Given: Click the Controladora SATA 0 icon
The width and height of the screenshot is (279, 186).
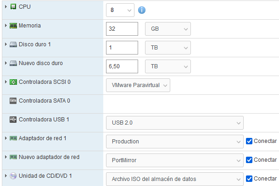Looking at the screenshot, I should pyautogui.click(x=13, y=101).
